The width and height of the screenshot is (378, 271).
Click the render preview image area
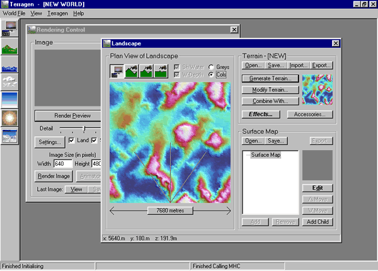(68, 78)
